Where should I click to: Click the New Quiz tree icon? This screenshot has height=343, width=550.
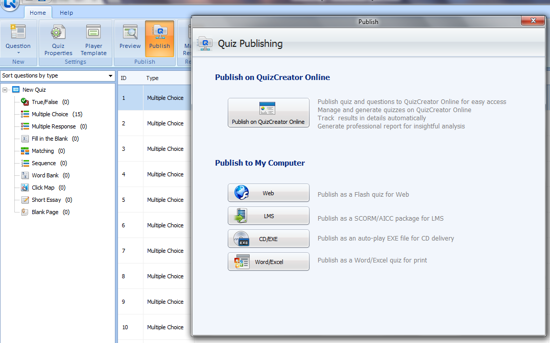[16, 90]
